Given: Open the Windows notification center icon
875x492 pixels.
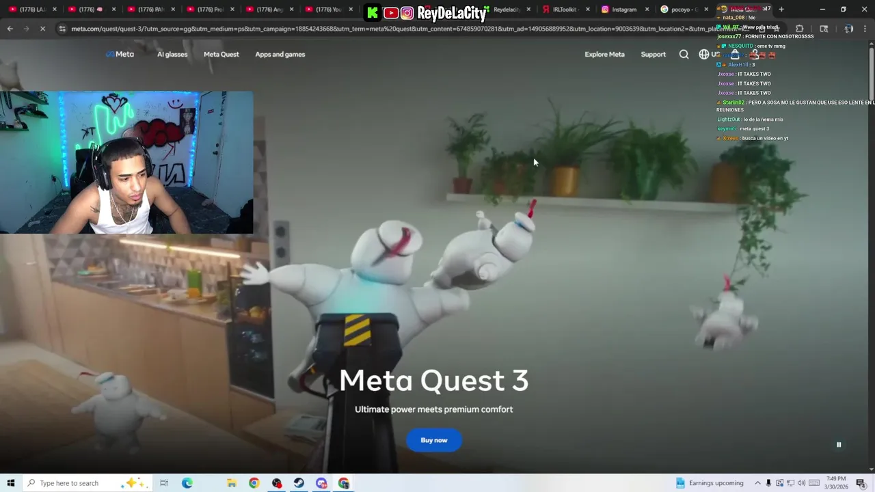Looking at the screenshot, I should tap(861, 483).
